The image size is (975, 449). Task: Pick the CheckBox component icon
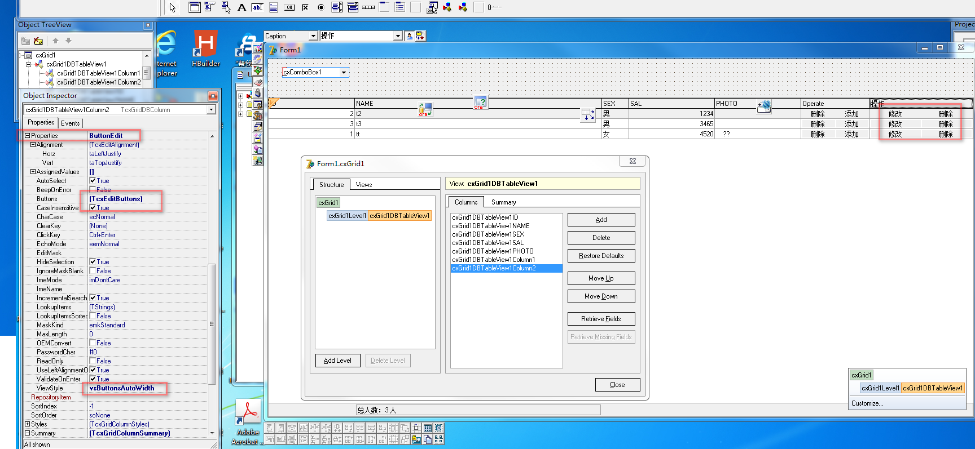[x=305, y=7]
